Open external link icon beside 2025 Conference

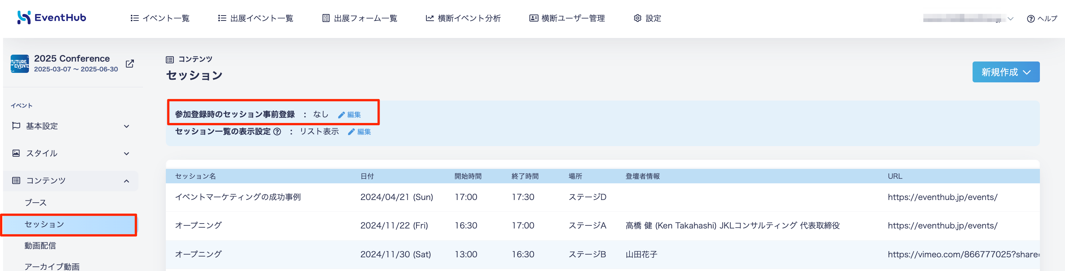[130, 63]
